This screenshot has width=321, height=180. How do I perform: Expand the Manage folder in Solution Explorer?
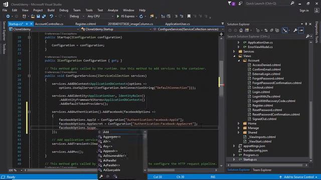(x=239, y=128)
